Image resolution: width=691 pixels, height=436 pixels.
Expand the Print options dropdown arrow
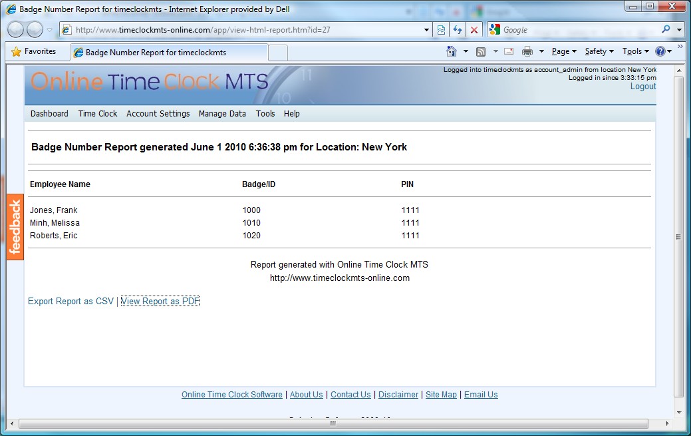point(541,52)
